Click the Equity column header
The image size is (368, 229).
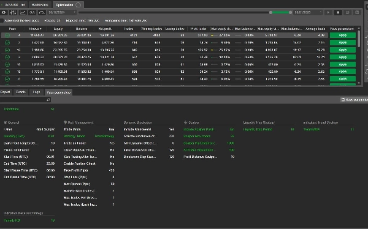pos(58,29)
